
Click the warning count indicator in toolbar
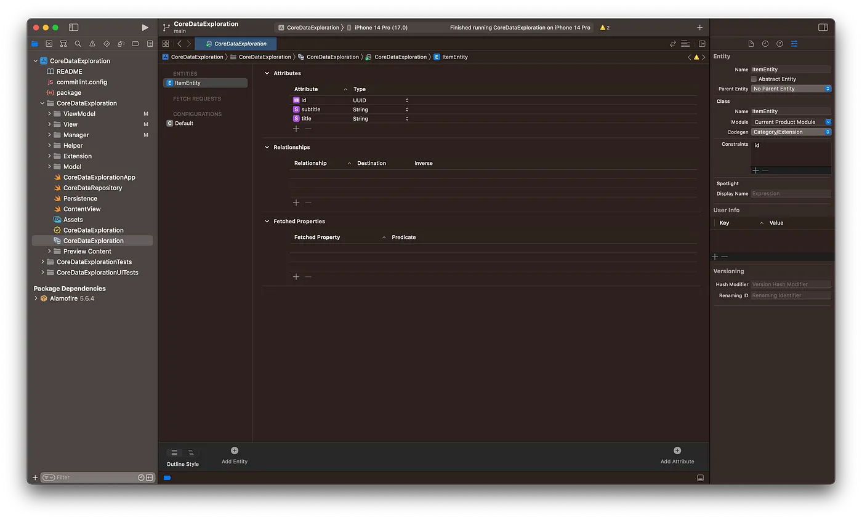(605, 28)
